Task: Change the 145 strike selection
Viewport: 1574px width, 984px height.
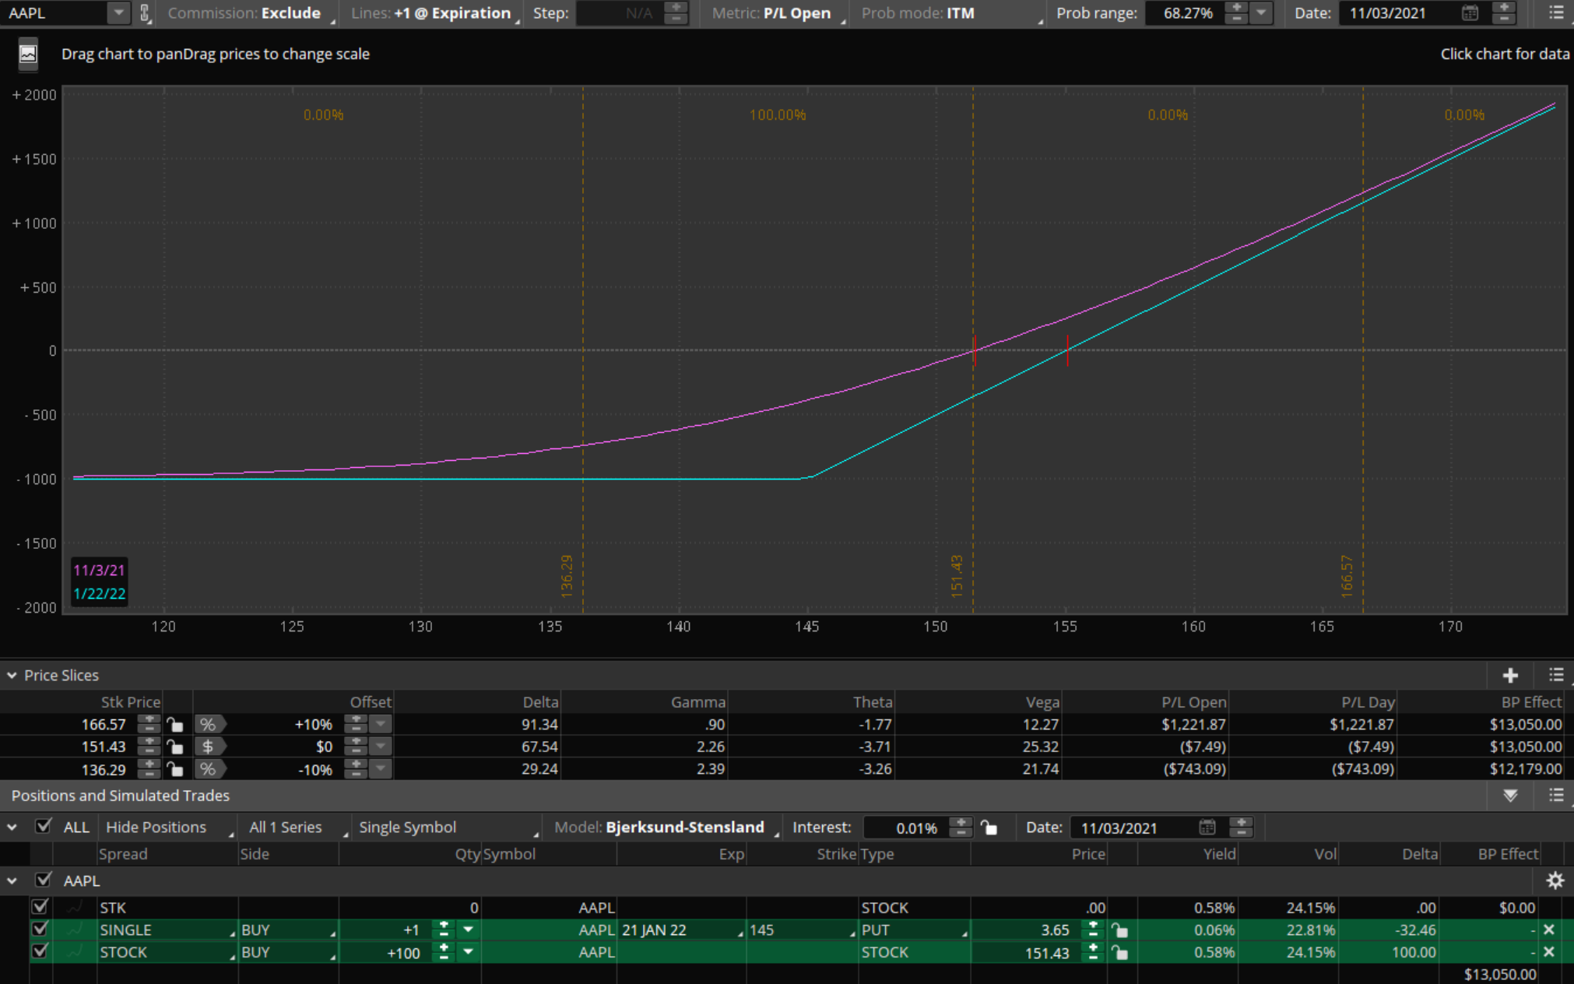Action: [x=802, y=930]
